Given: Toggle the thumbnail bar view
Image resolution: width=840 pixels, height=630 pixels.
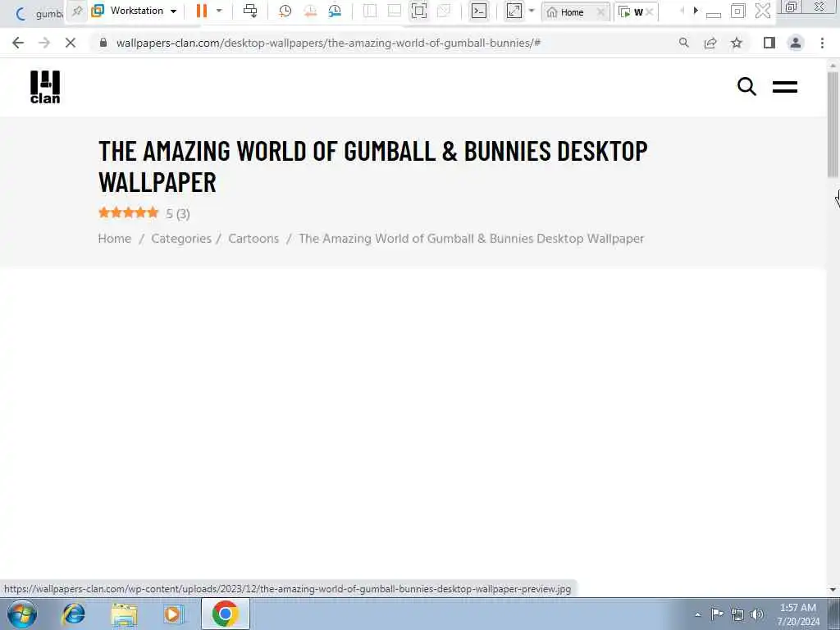Looking at the screenshot, I should (395, 11).
